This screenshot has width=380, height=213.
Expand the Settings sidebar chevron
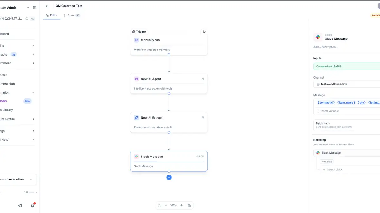click(33, 131)
